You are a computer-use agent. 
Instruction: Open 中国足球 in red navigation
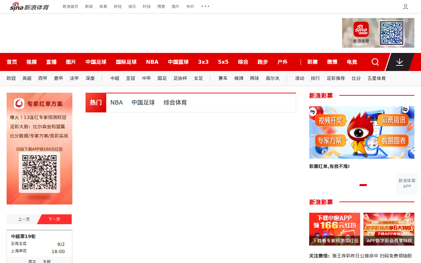[x=96, y=62]
